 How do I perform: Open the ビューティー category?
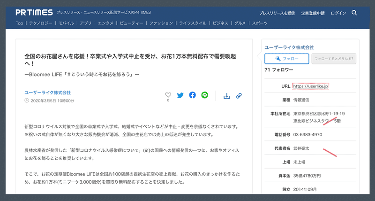(131, 23)
